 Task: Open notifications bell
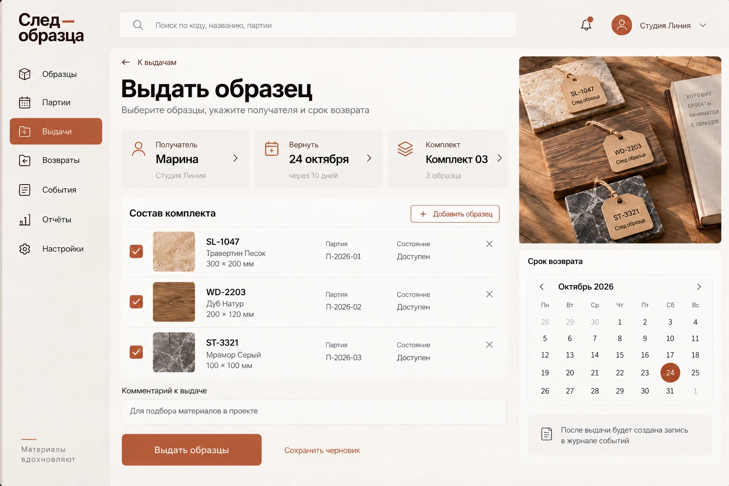point(587,25)
